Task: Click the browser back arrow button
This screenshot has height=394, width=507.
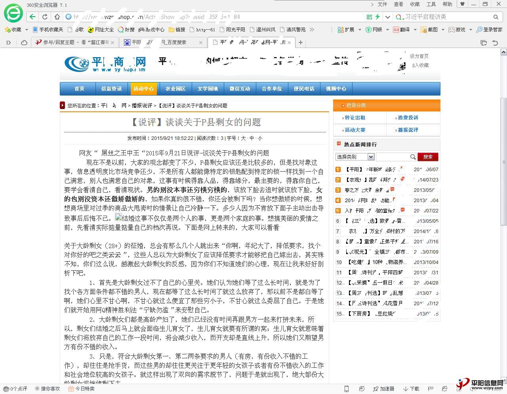Action: [32, 17]
